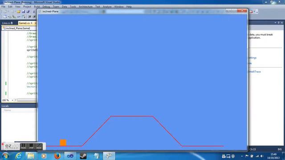285x160 pixels.
Task: Open the inclined_Plane.Game1 class dropdown
Action: click(x=19, y=28)
